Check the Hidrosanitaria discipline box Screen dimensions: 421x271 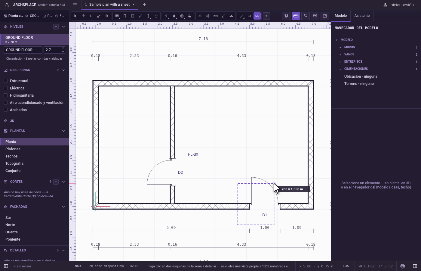click(x=5, y=95)
